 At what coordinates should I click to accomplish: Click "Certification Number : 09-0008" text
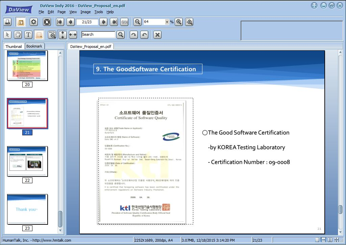coord(250,162)
